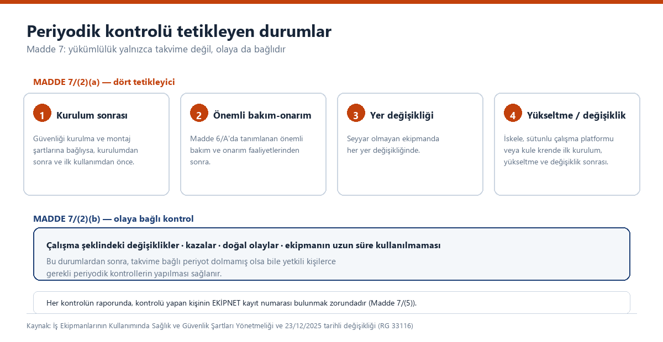Image resolution: width=663 pixels, height=342 pixels.
Task: Click the orange number 1 badge
Action: click(42, 113)
